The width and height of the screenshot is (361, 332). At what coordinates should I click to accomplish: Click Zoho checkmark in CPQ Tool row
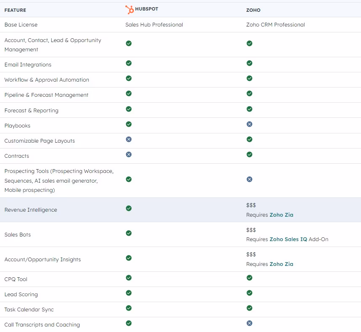250,278
